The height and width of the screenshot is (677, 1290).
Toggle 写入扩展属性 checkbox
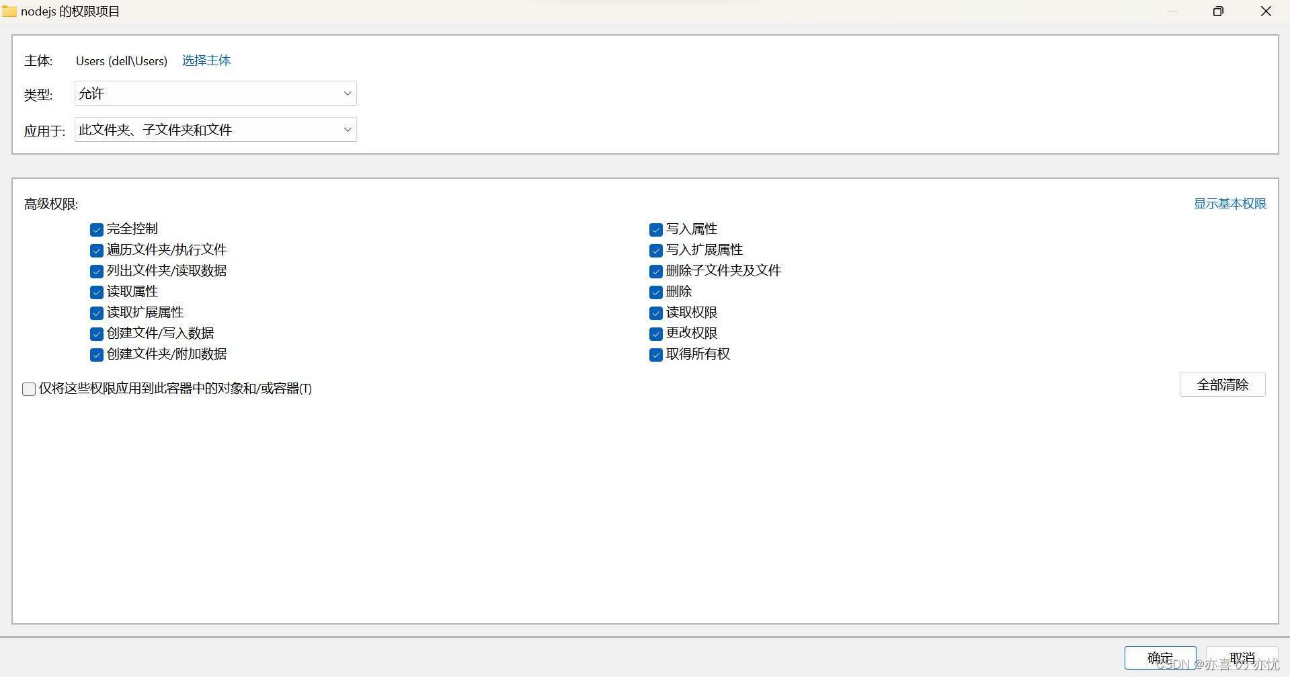coord(656,251)
